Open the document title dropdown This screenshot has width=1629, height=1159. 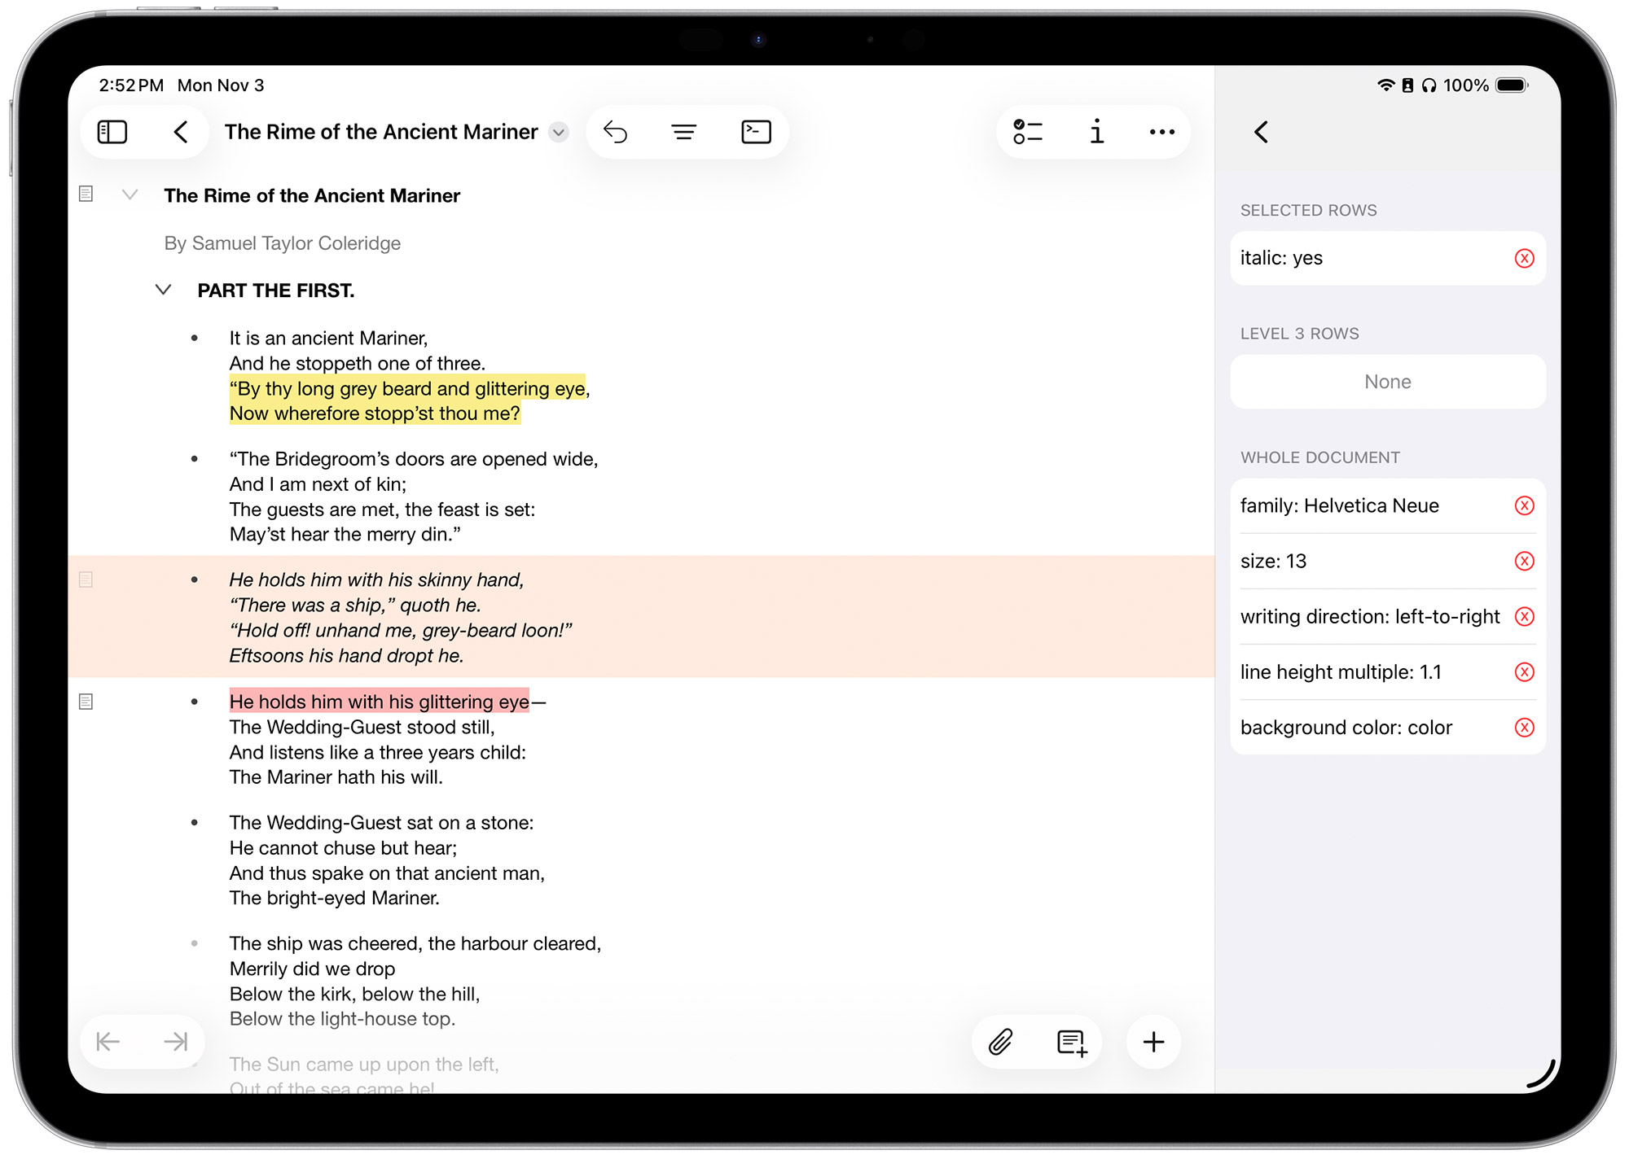click(x=559, y=132)
